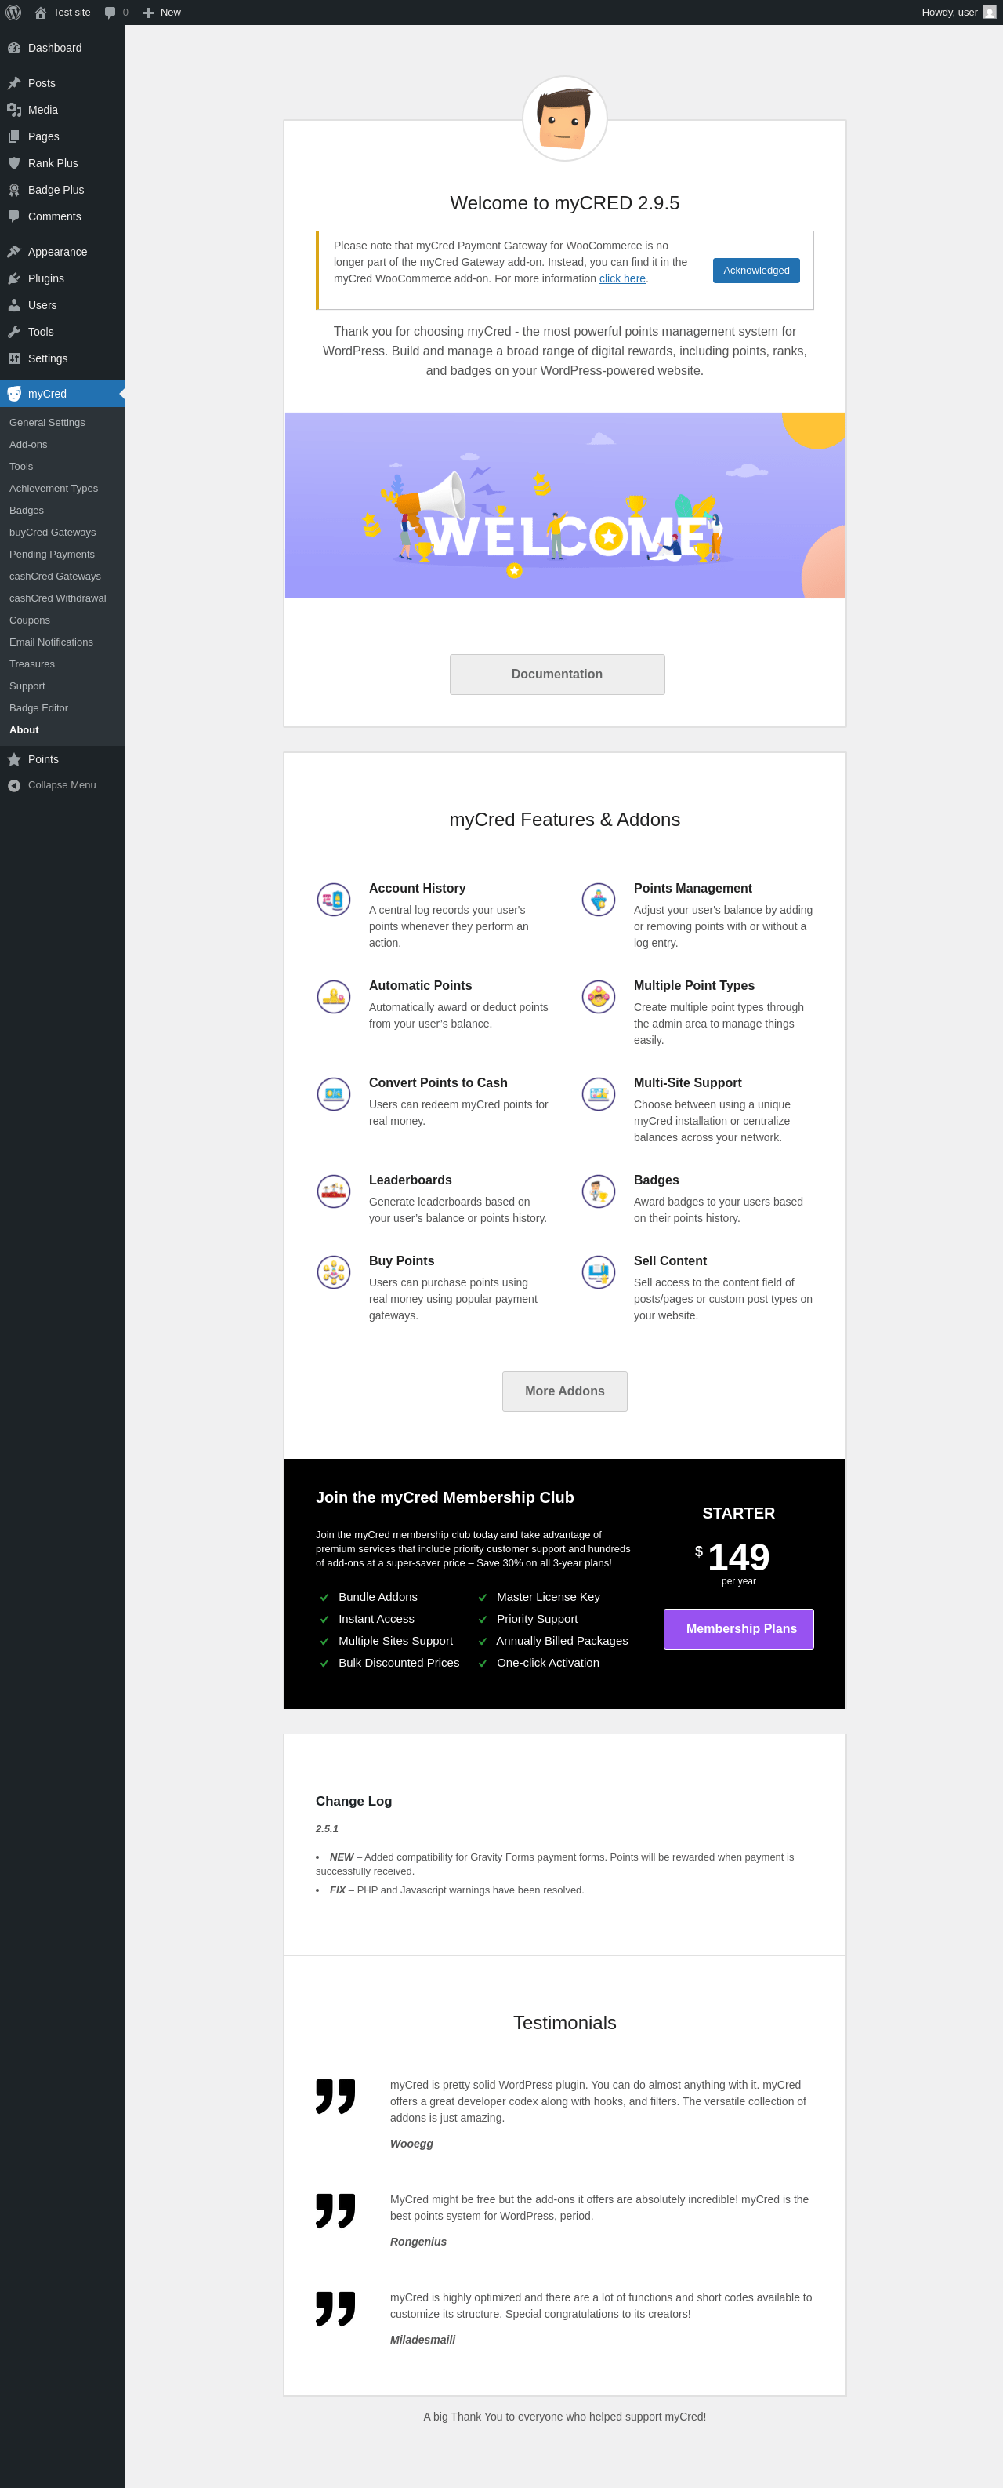The image size is (1003, 2488).
Task: Click the Leaderboards feature icon
Action: click(x=334, y=1191)
